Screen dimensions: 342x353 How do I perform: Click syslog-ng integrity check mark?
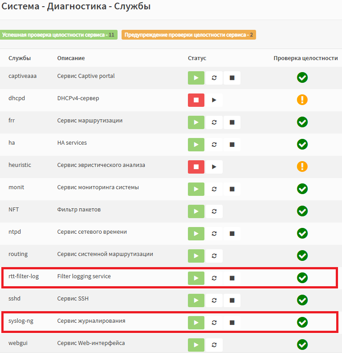(x=302, y=322)
